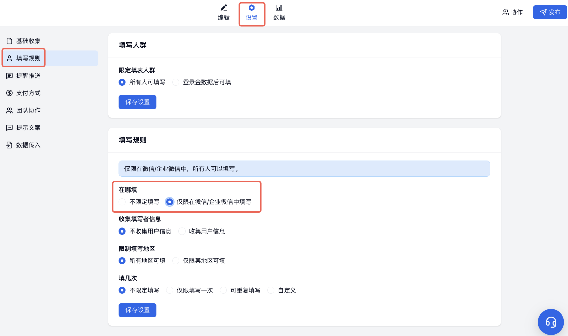The image size is (568, 336).
Task: Switch to the 设置 tab
Action: [x=252, y=13]
